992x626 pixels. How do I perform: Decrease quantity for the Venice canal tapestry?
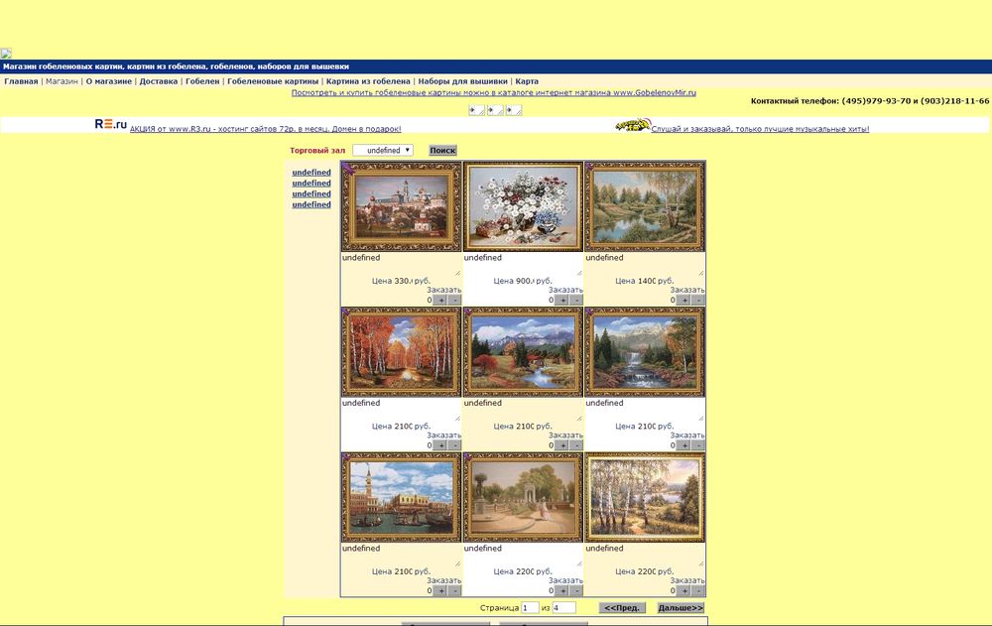pyautogui.click(x=454, y=590)
